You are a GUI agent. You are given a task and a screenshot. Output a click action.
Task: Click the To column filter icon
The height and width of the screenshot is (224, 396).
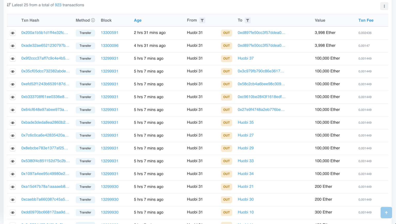click(x=247, y=20)
